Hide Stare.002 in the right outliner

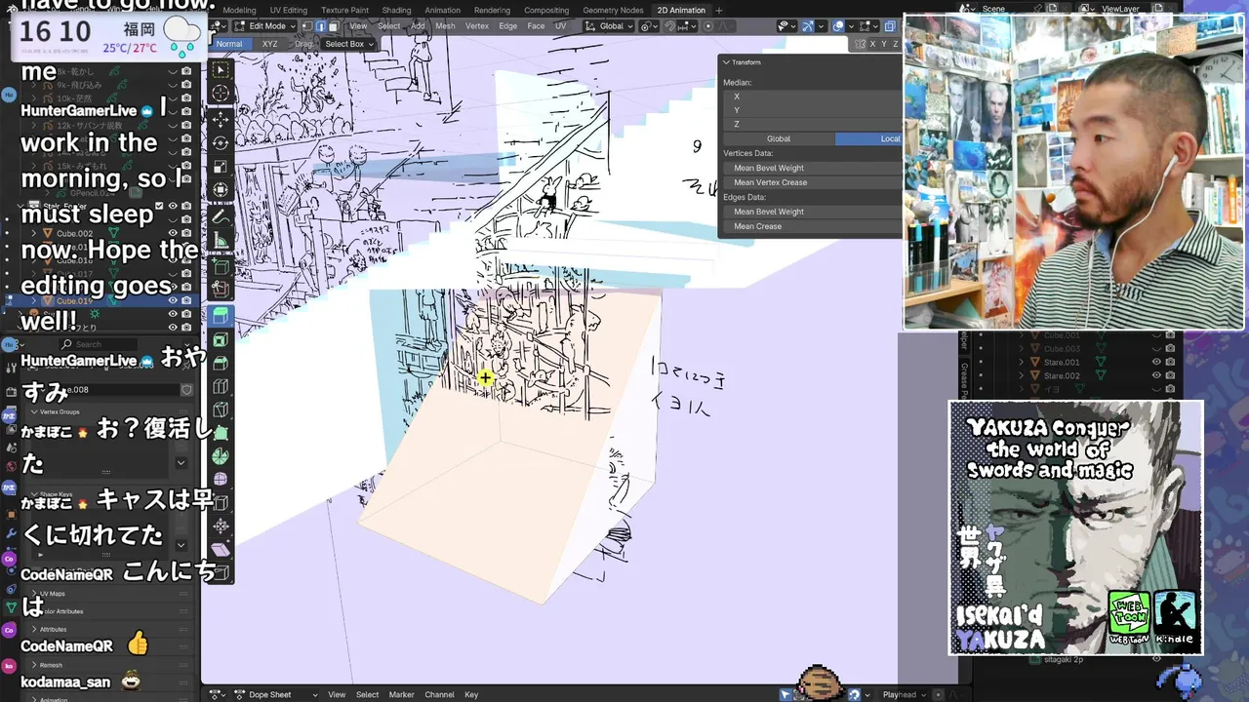[x=1156, y=375]
